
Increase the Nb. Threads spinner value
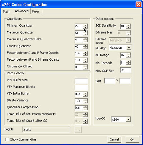point(128,62)
